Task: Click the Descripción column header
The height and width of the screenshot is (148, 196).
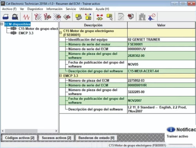Action: click(93, 25)
